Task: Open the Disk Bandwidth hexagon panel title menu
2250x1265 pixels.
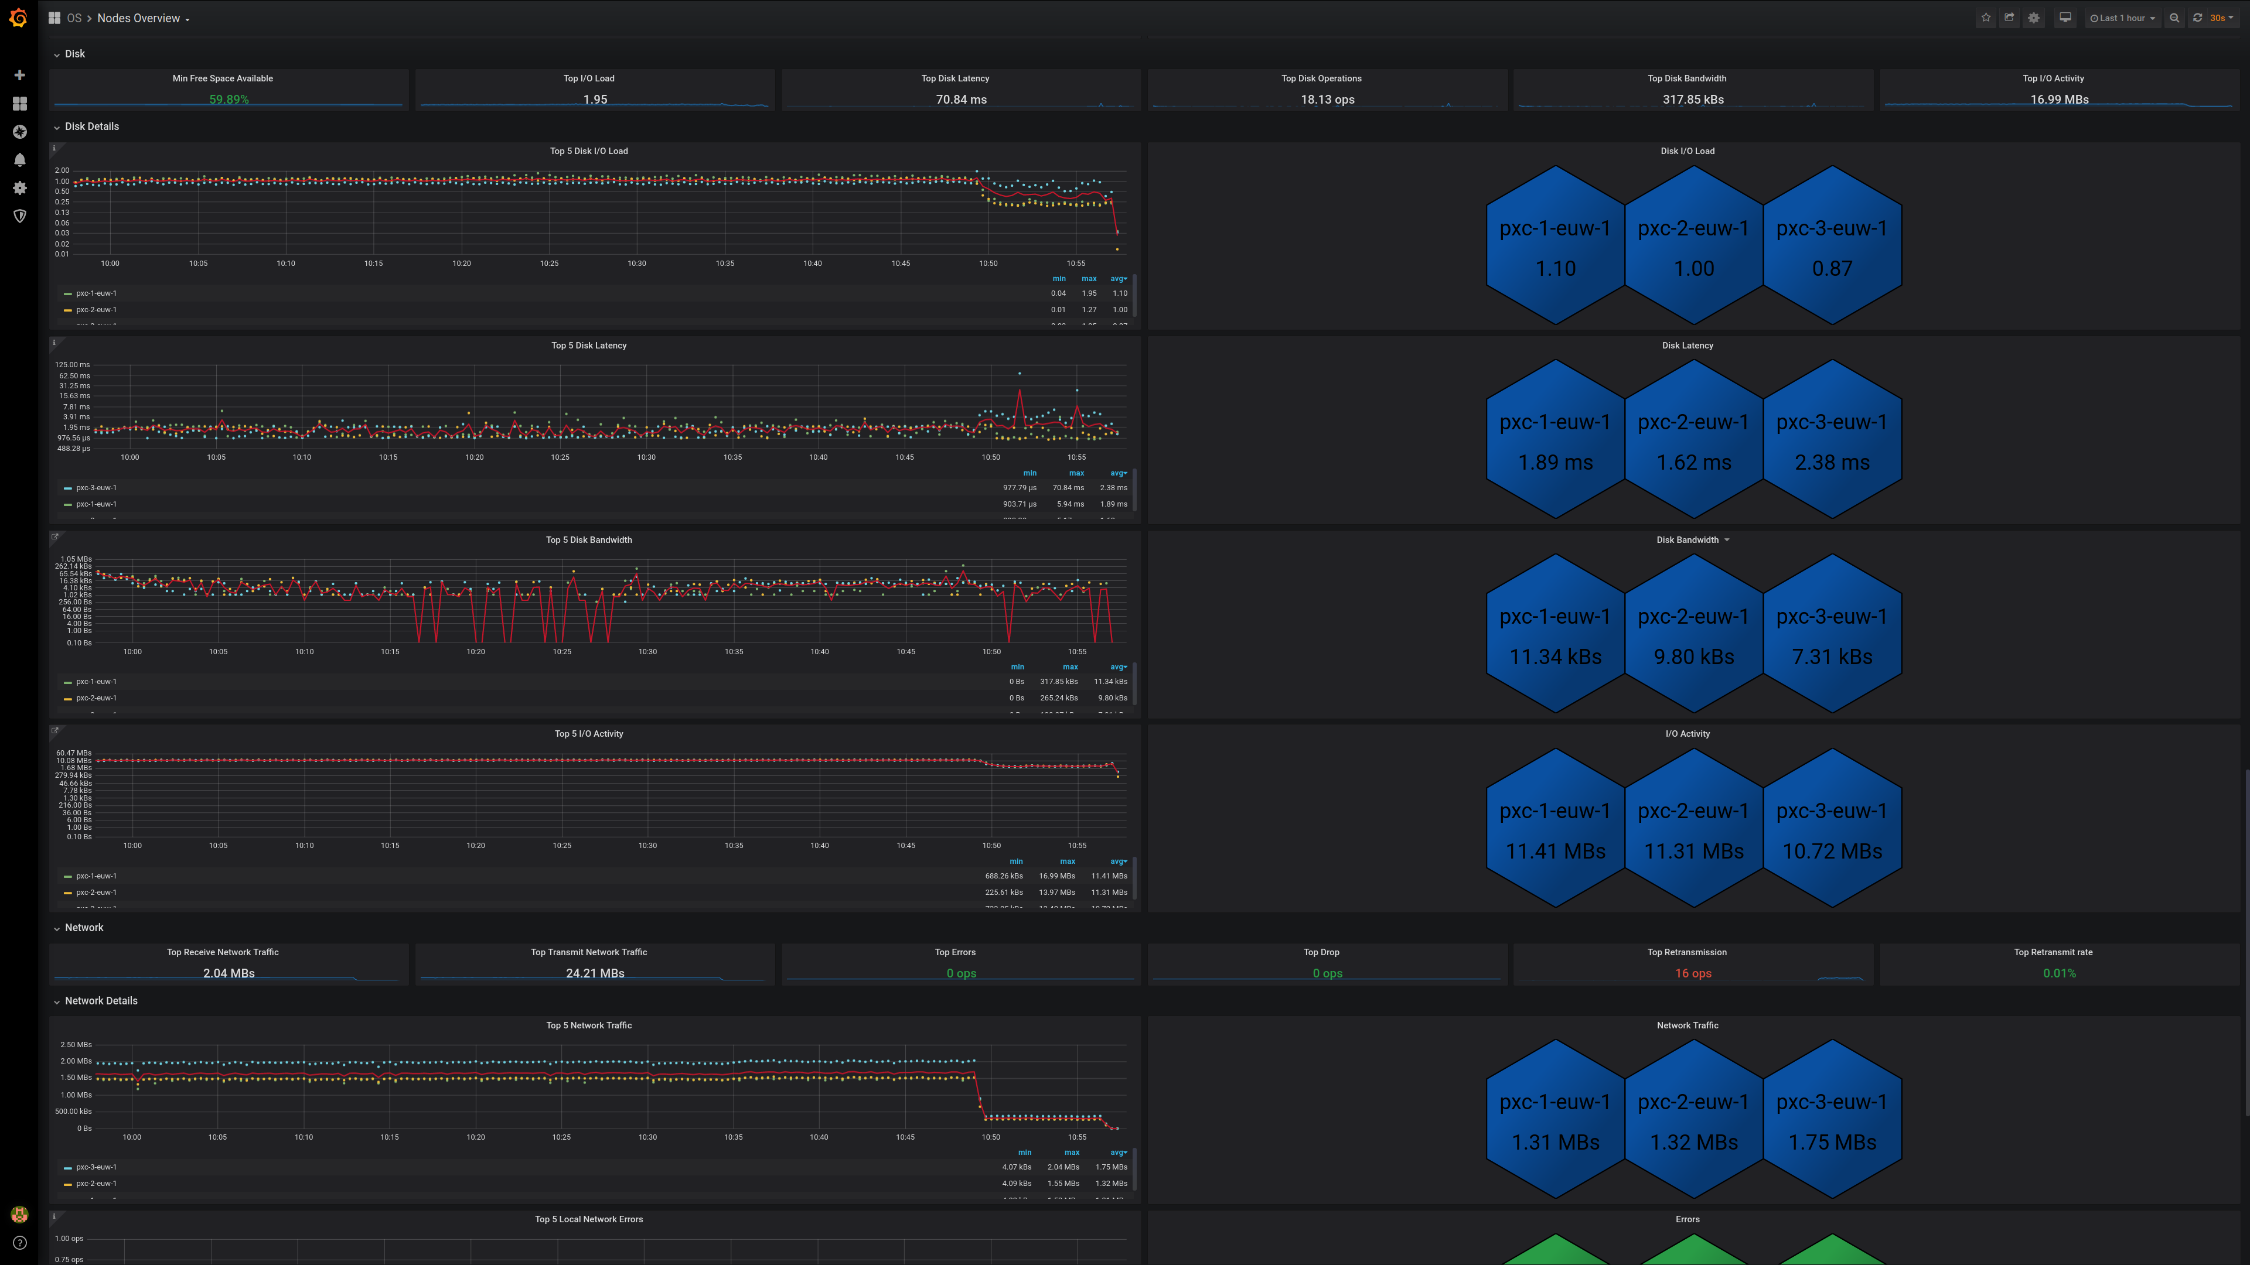Action: pos(1692,539)
